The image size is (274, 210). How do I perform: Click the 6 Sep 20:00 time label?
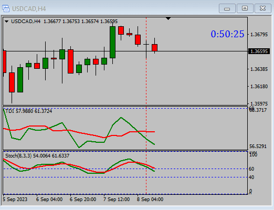click(x=83, y=199)
